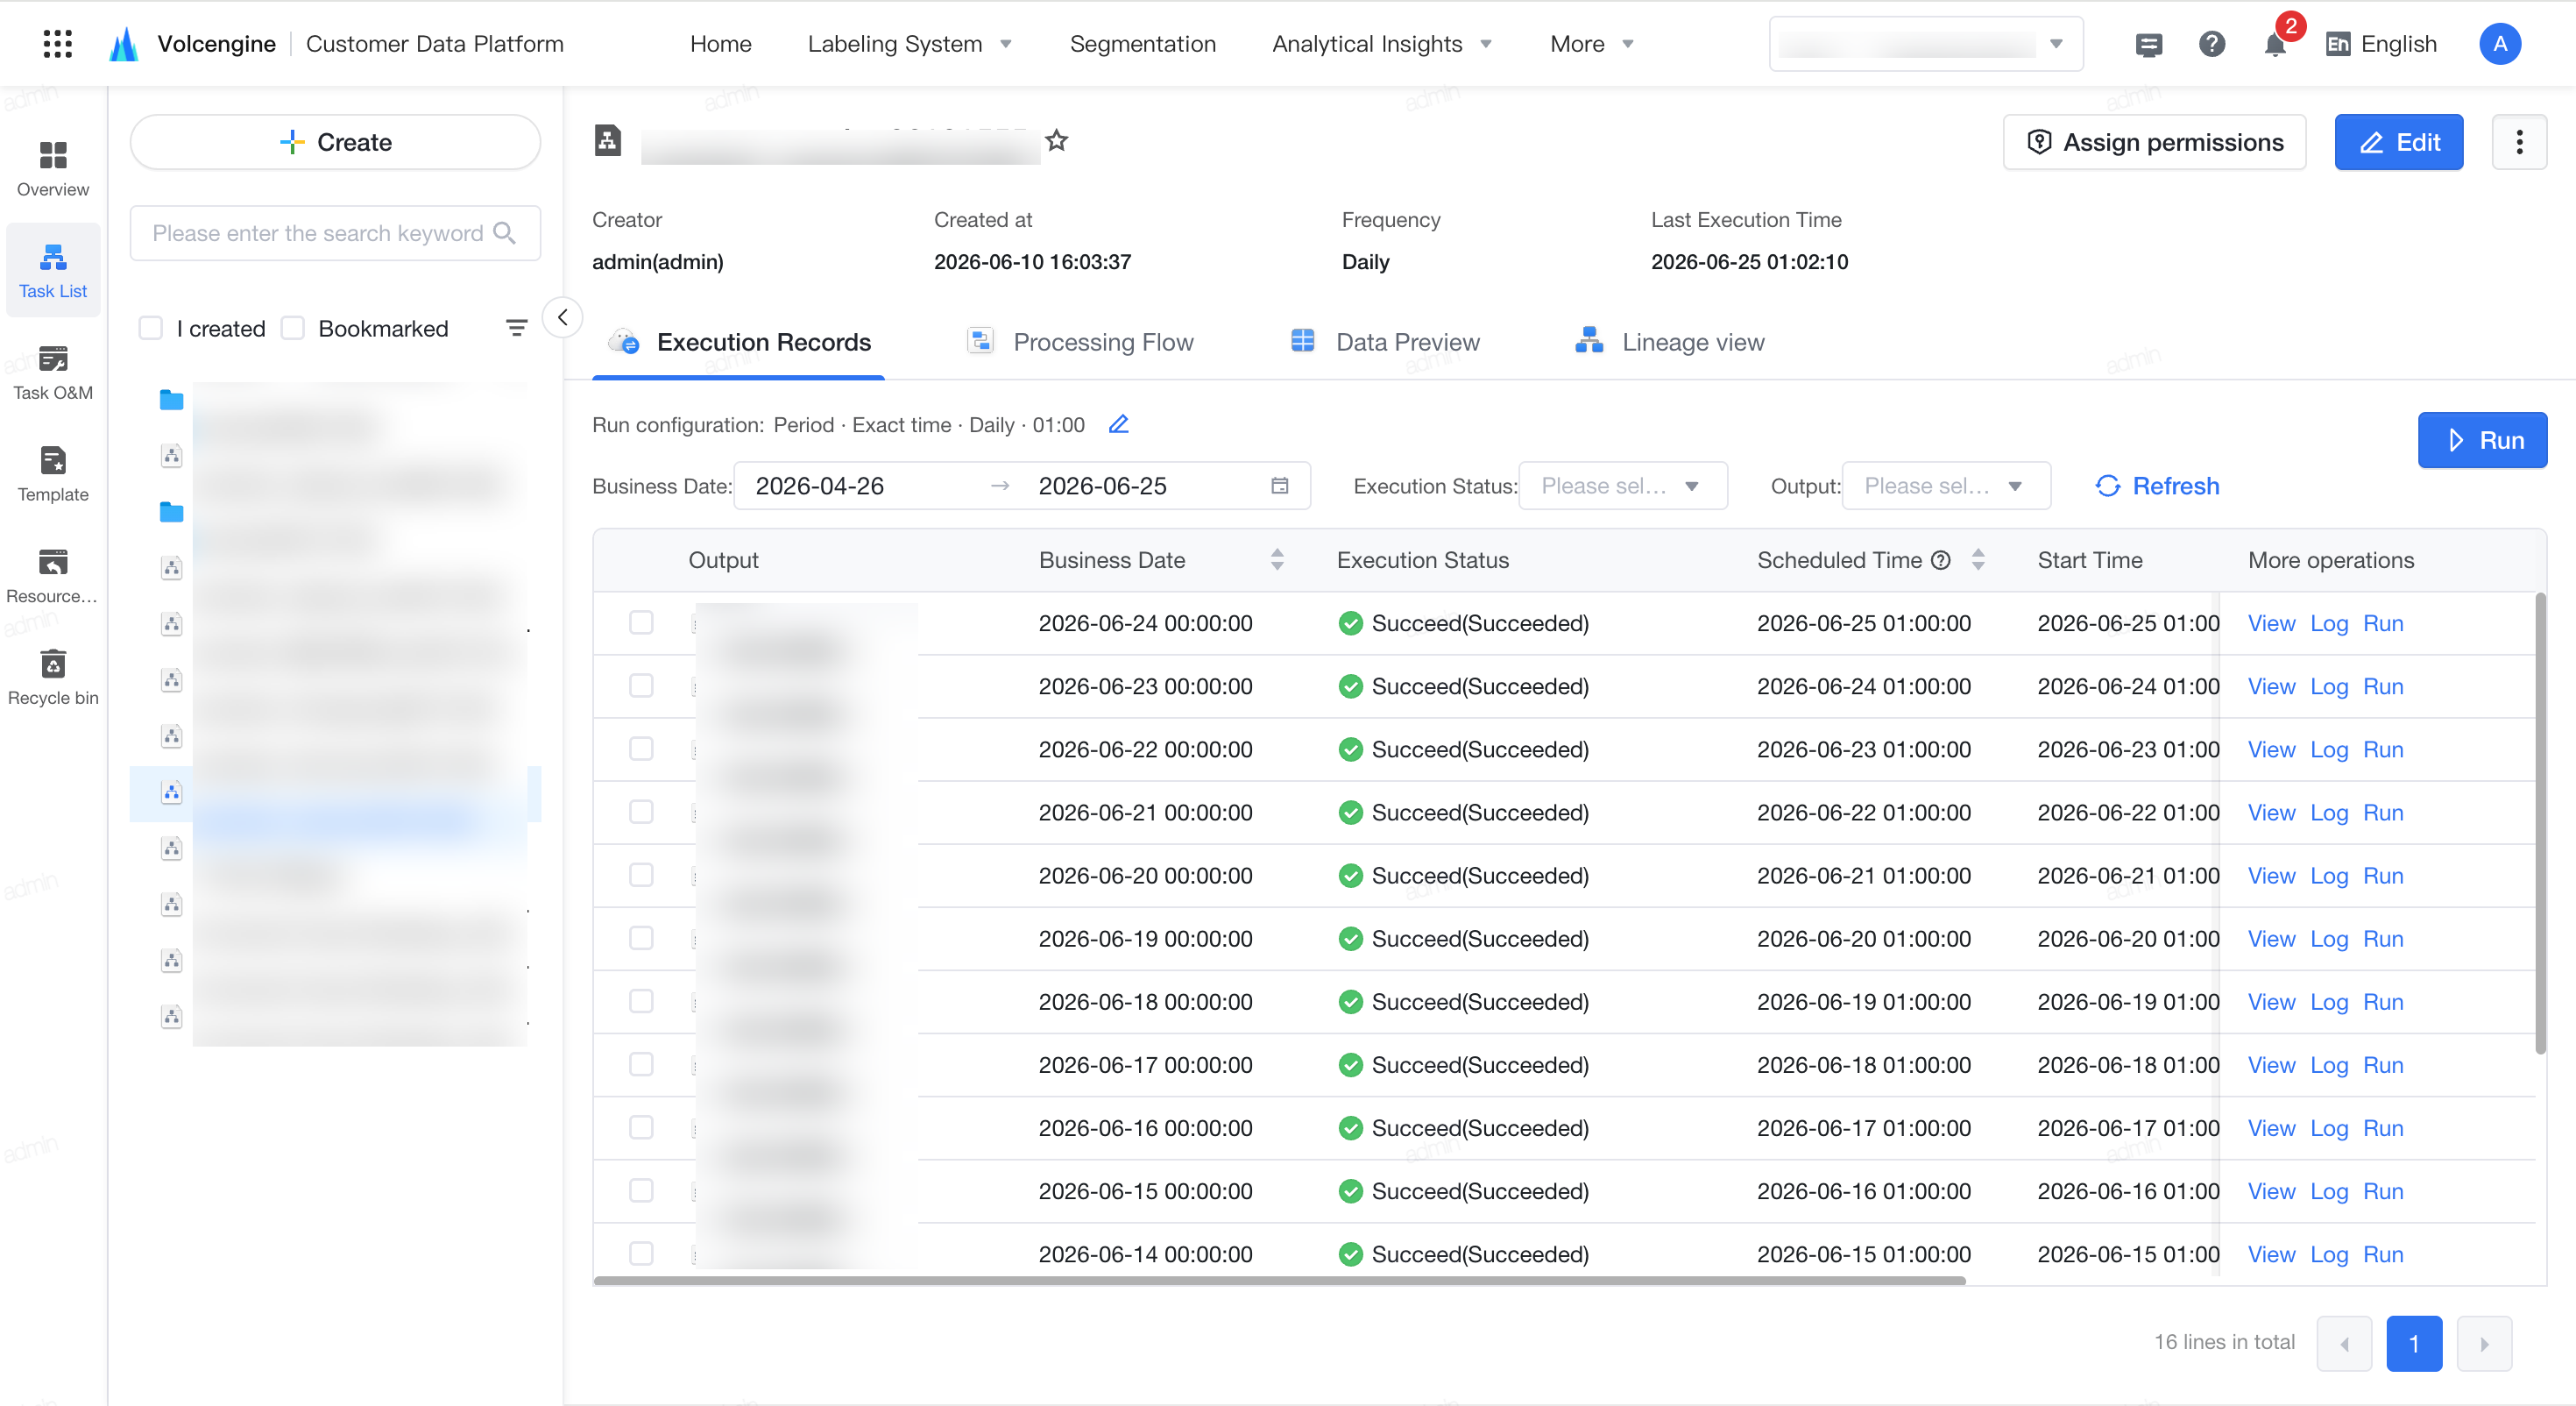The image size is (2576, 1406).
Task: Select the row for 2026-06-24 business date
Action: [x=641, y=622]
